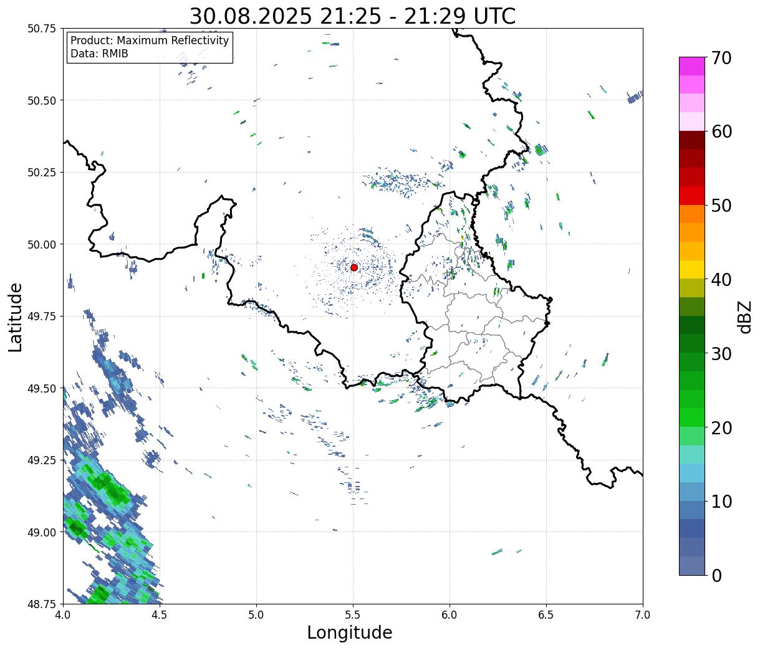Click the colorbar tick label 10
Viewport: 760px width, 648px height.
pyautogui.click(x=722, y=502)
